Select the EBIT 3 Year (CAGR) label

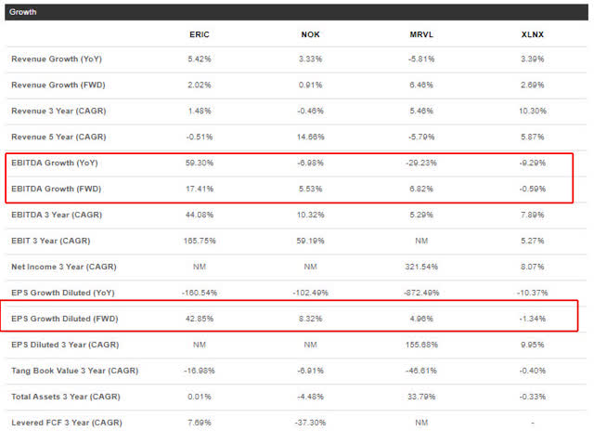click(x=51, y=241)
